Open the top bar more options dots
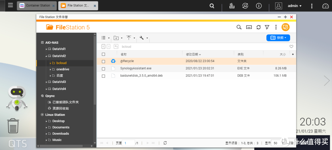Screen dimensions: 332x150 point(312,6)
